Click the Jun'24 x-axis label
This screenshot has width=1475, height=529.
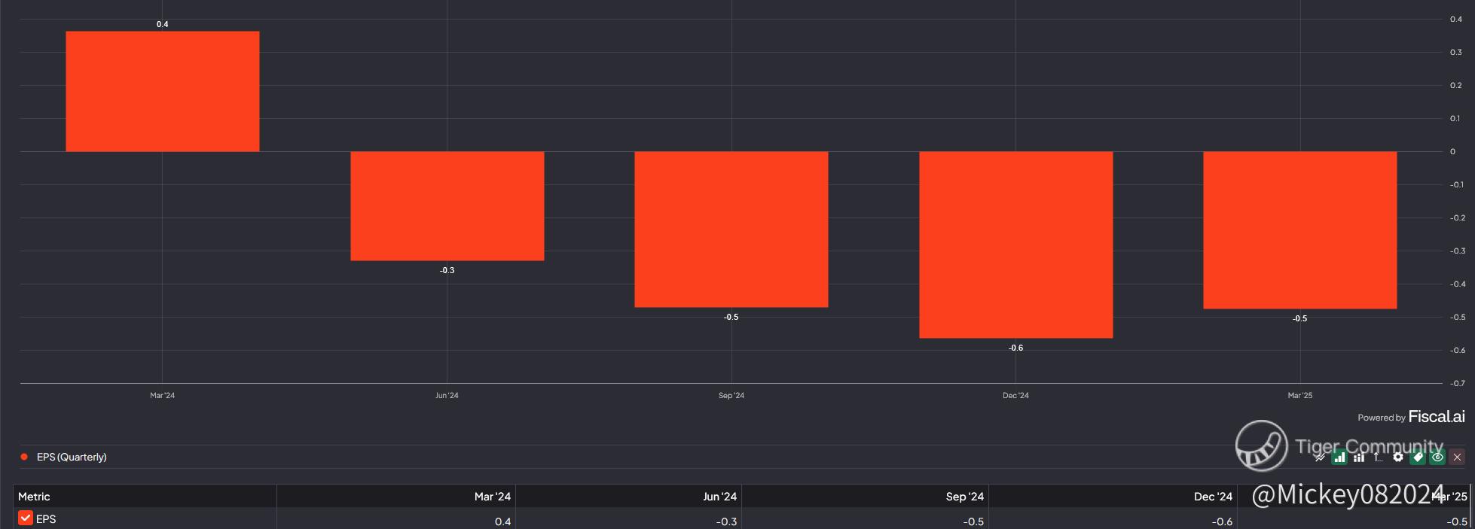[x=447, y=395]
